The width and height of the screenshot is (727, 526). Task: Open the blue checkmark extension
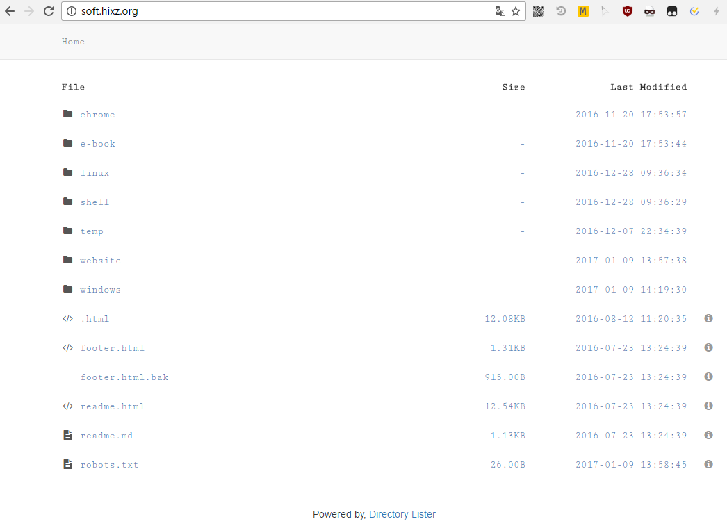694,11
